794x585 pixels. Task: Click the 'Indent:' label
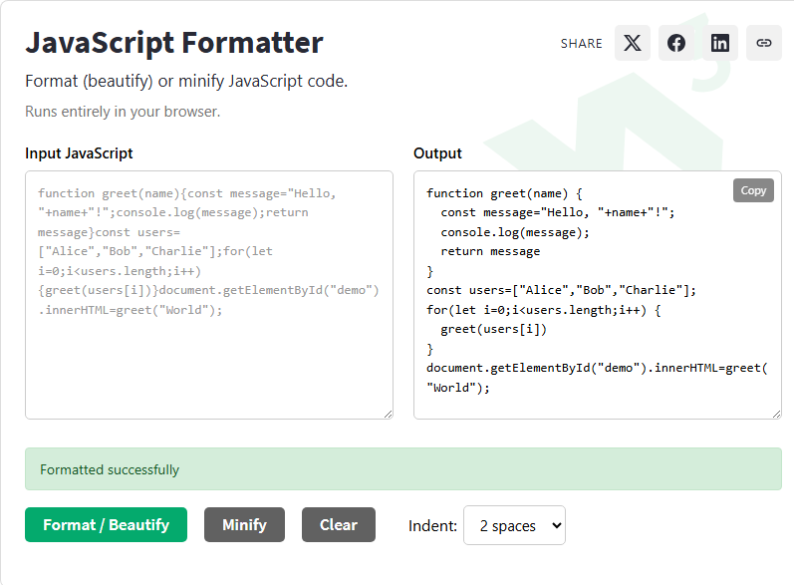tap(432, 526)
